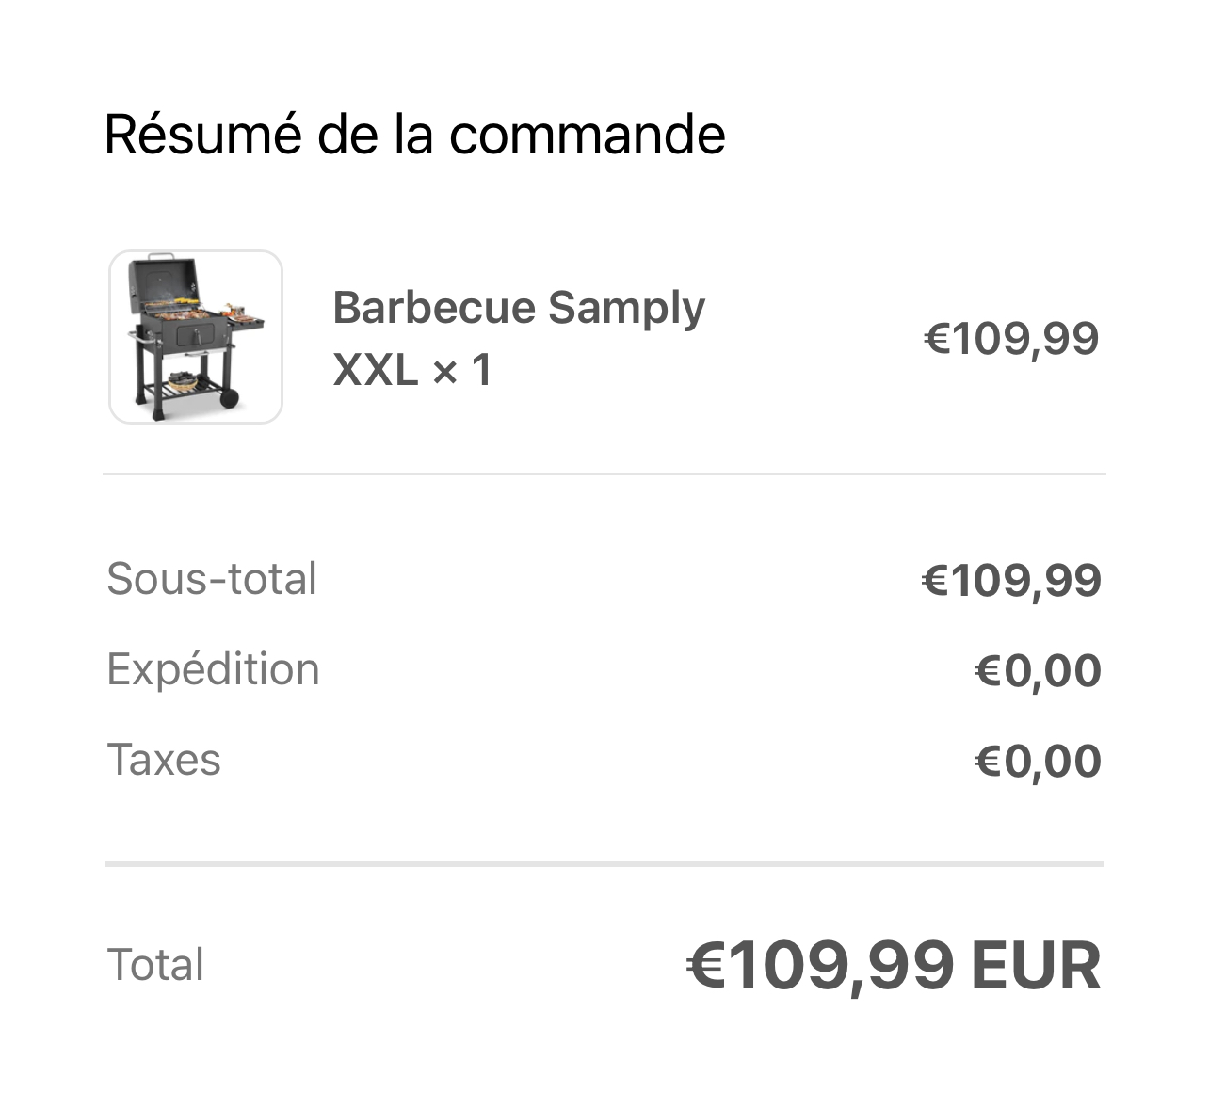Screen dimensions: 1209x1108
Task: Select the XXL size text
Action: point(375,370)
